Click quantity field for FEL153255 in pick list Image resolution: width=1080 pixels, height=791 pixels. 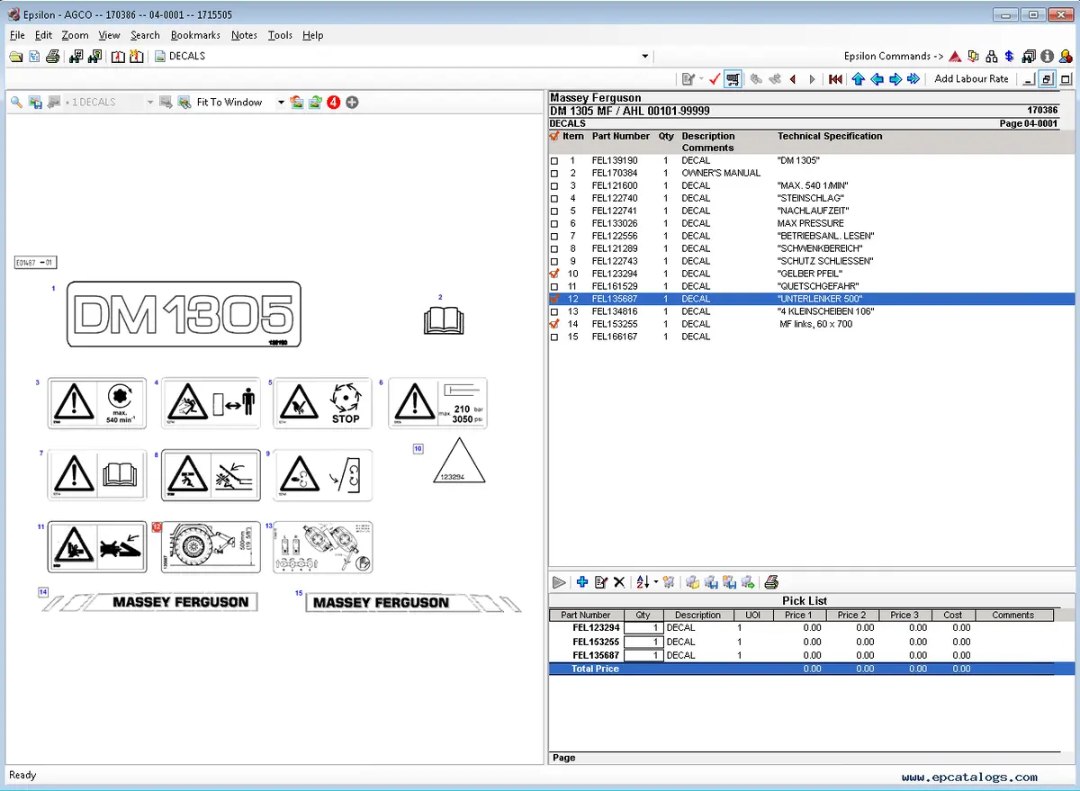[x=643, y=643]
